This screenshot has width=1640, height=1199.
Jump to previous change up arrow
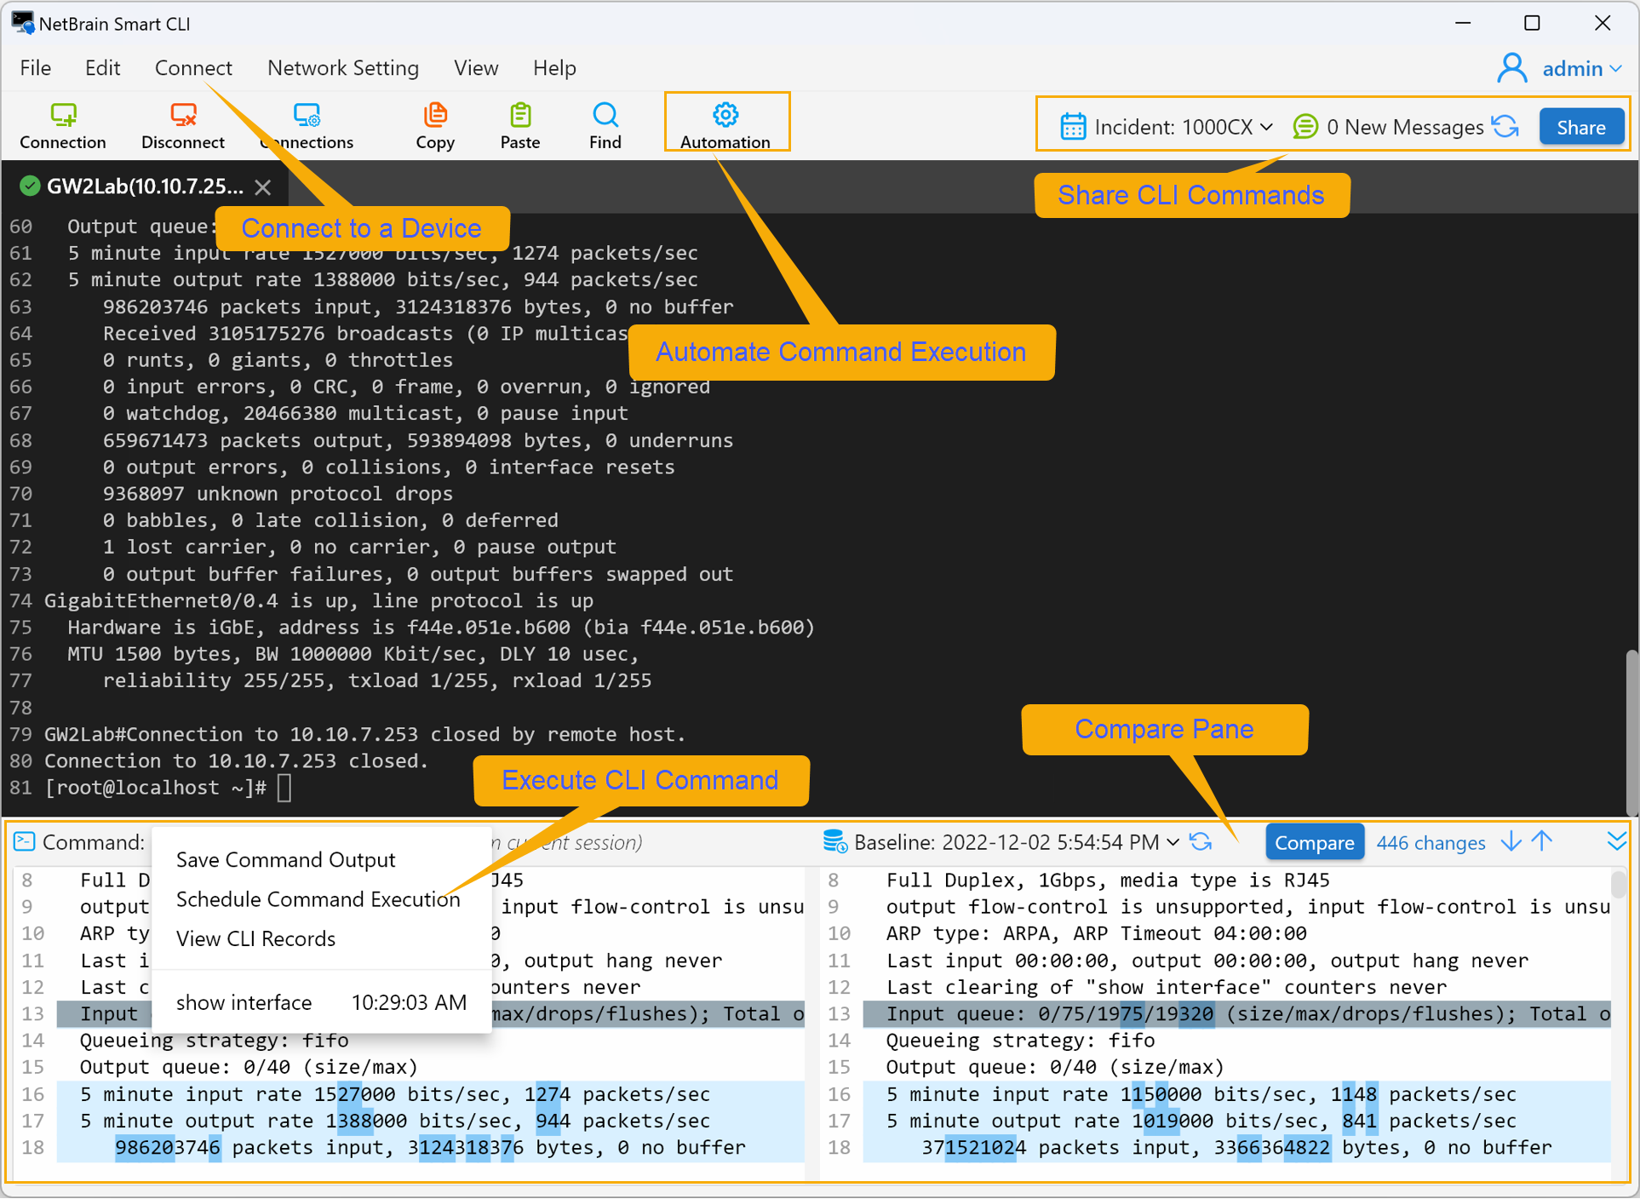coord(1542,842)
